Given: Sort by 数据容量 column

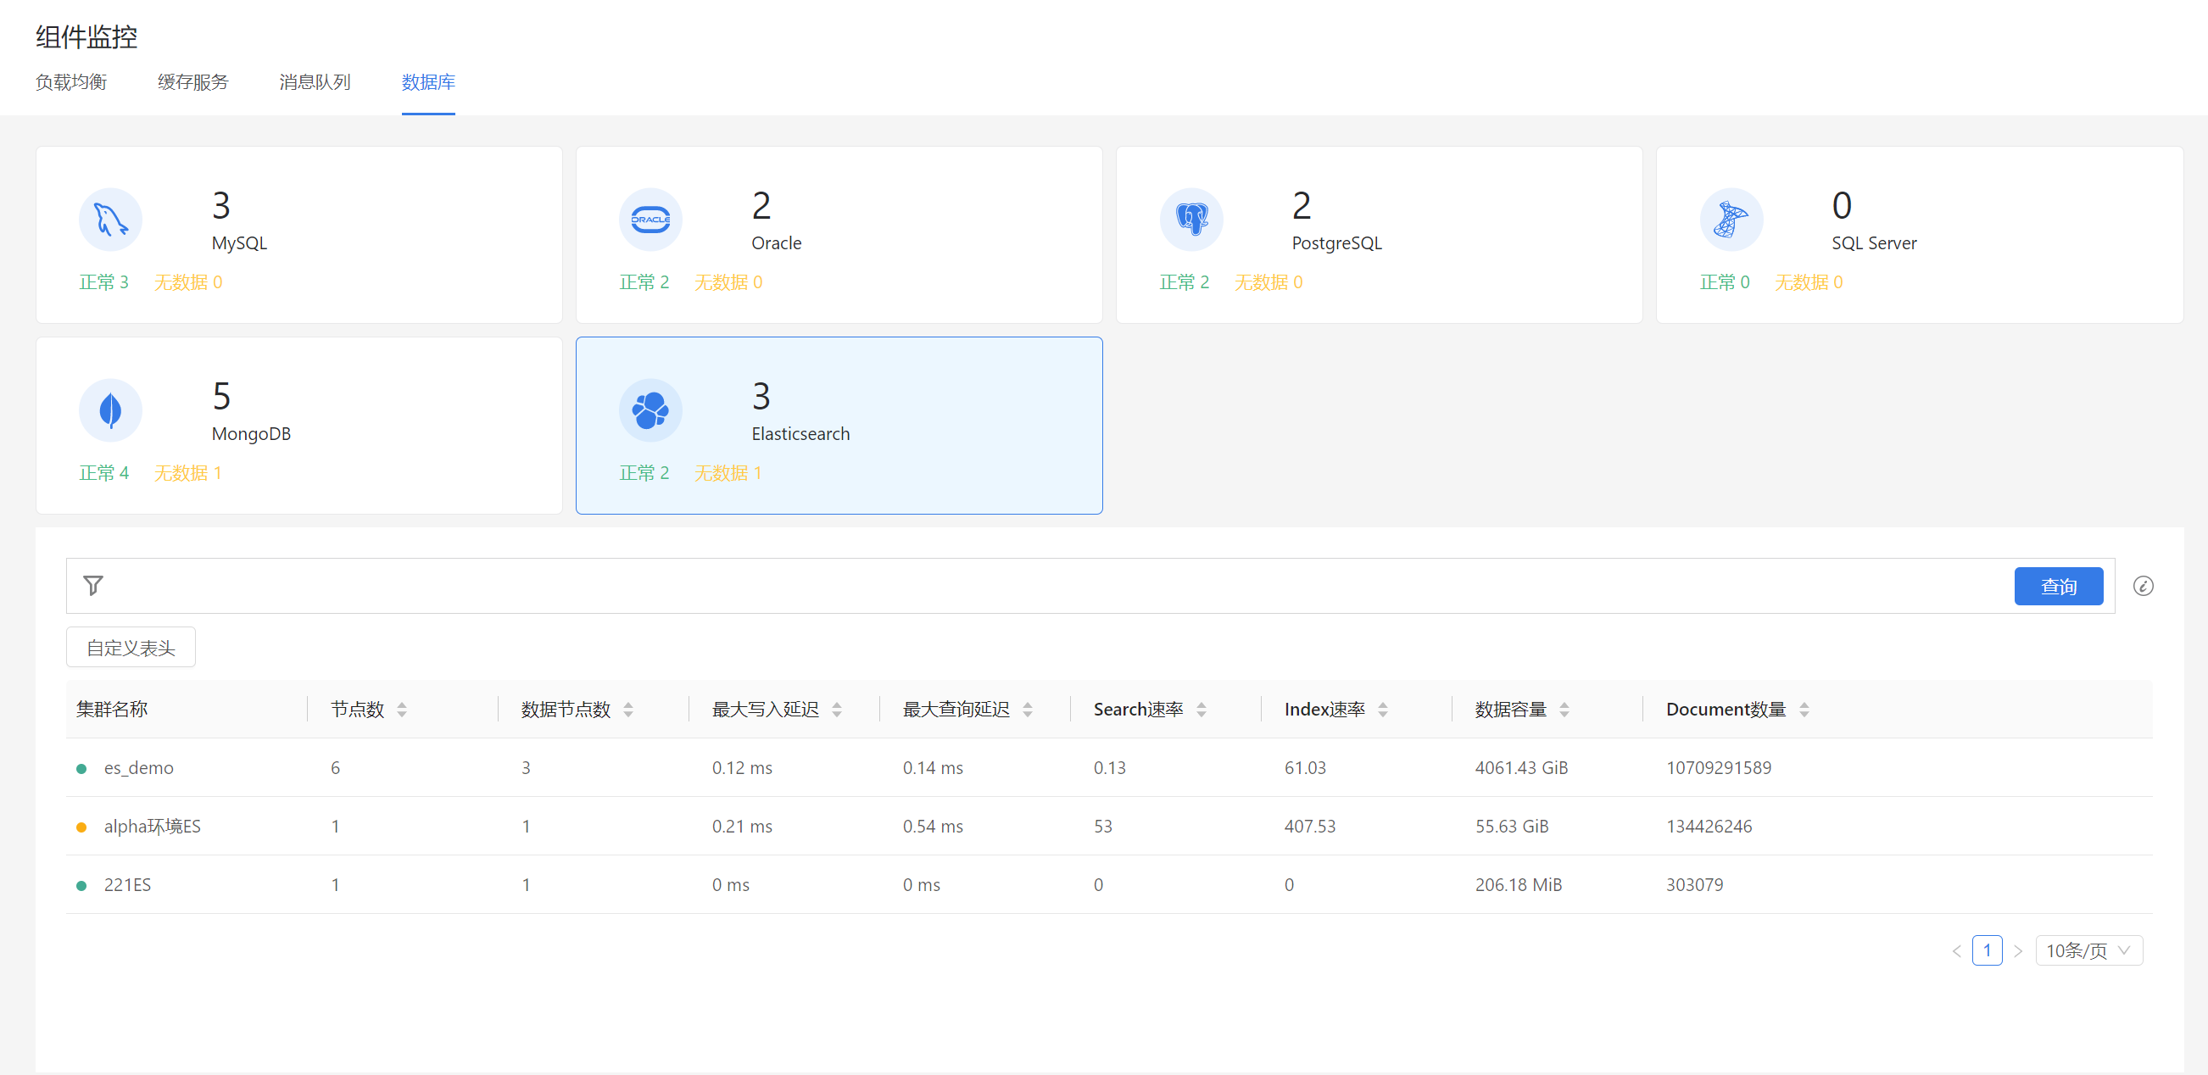Looking at the screenshot, I should click(1564, 709).
